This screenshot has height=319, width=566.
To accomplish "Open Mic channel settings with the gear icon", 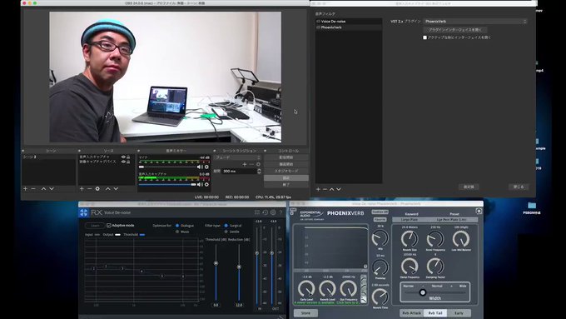I will point(206,167).
